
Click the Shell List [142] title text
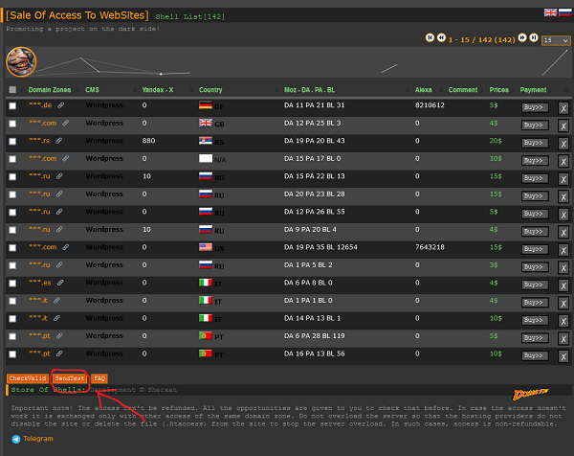point(190,16)
